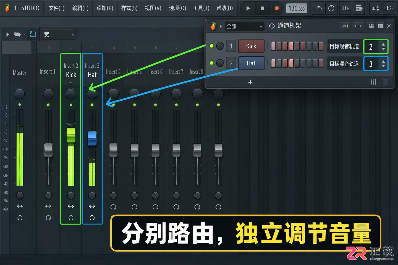The height and width of the screenshot is (265, 398).
Task: Expand the mixer play arrow menu
Action: (x=7, y=35)
